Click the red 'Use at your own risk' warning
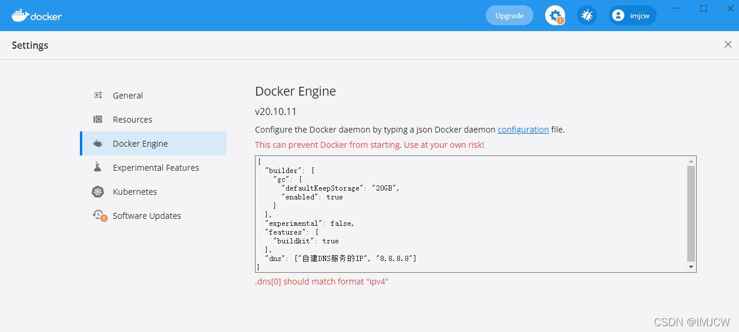This screenshot has width=739, height=332. point(369,145)
